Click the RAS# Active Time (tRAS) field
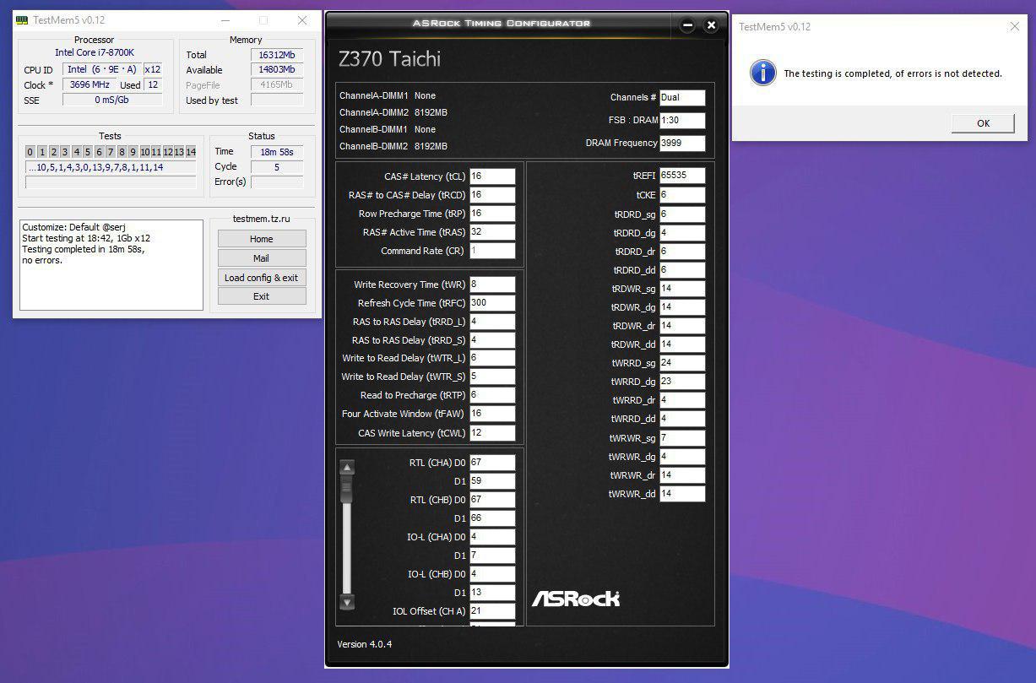This screenshot has width=1036, height=683. pyautogui.click(x=492, y=232)
